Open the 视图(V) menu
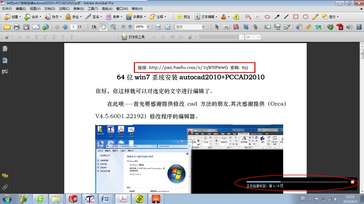 point(35,9)
